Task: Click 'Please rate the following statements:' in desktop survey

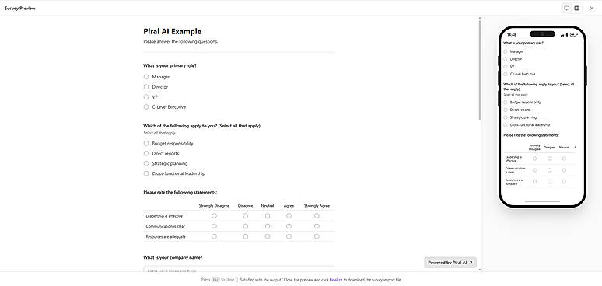Action: pos(180,192)
